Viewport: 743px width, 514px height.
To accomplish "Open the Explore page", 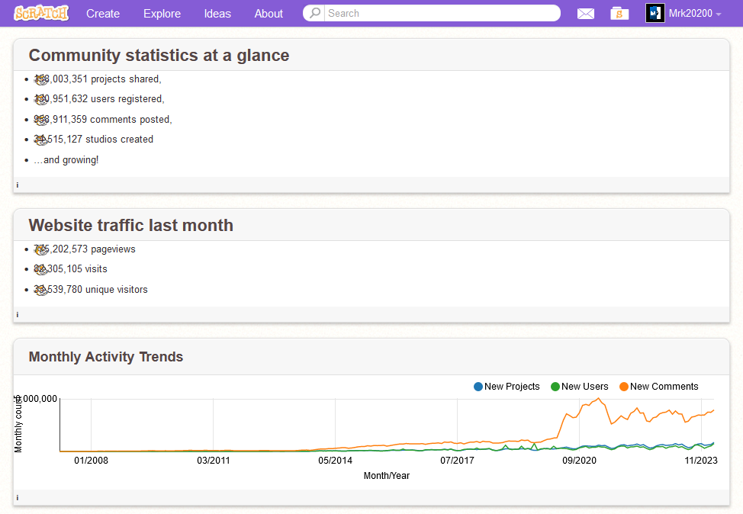I will point(162,13).
